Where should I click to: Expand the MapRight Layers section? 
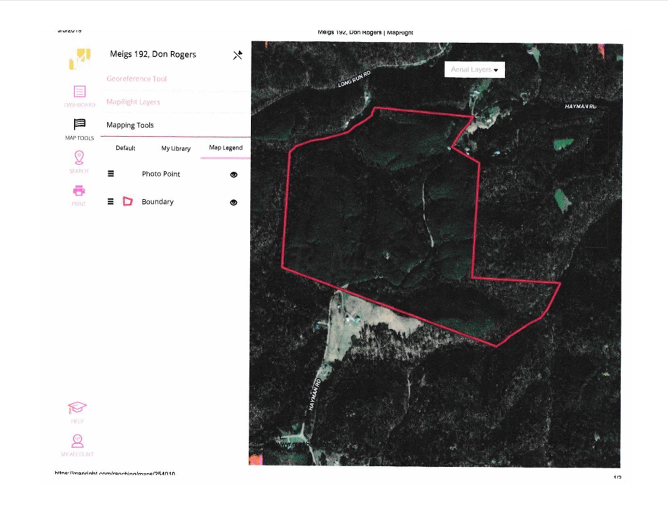point(133,102)
